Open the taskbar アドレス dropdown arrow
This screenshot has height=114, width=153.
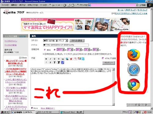tap(130, 112)
